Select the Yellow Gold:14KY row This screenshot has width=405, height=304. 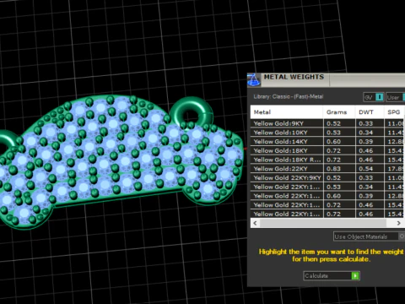[327, 141]
